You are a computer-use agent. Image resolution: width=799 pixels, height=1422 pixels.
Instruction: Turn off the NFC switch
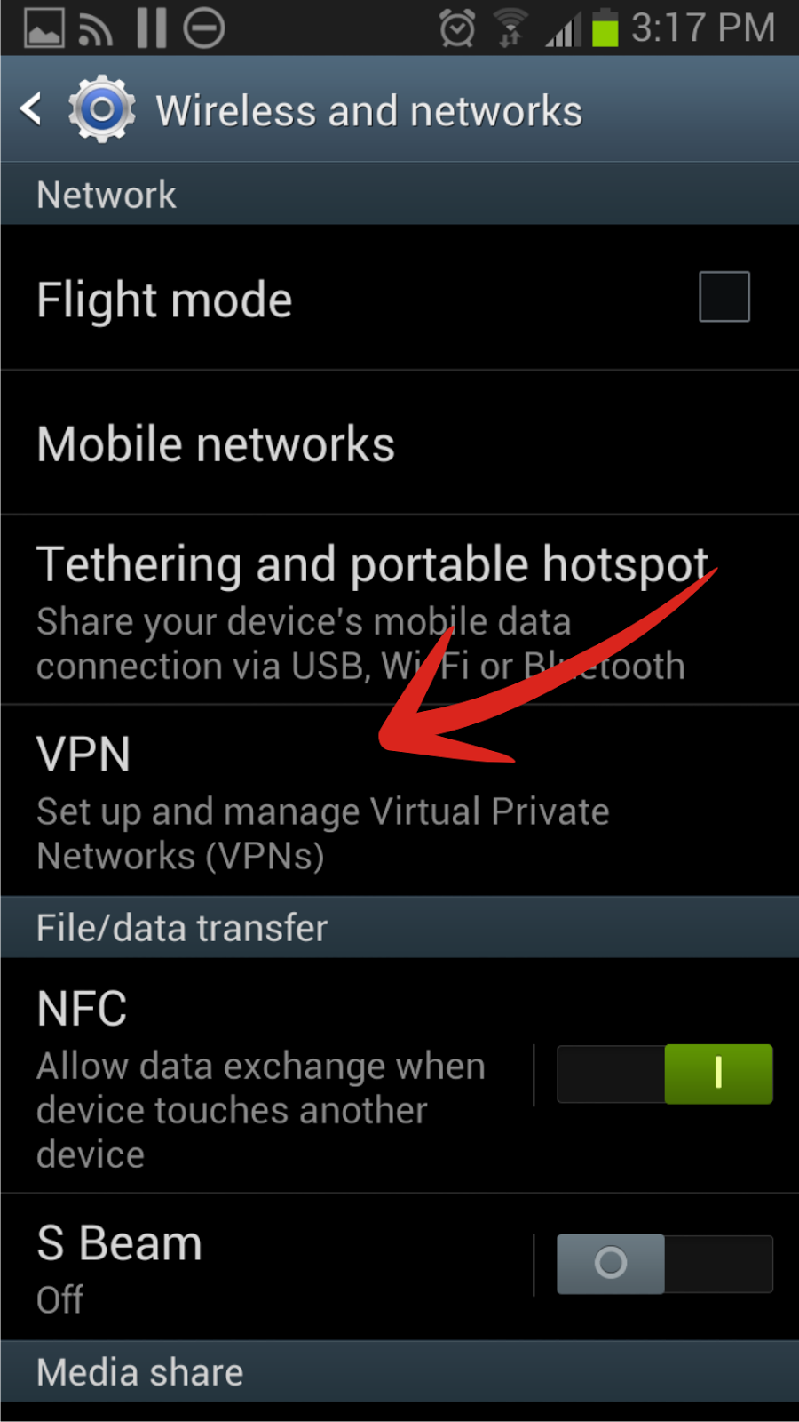click(665, 1074)
